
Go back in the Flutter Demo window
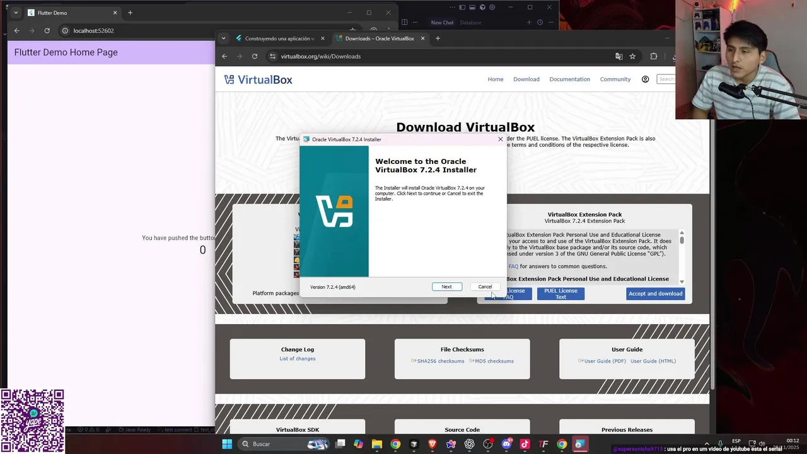17,30
